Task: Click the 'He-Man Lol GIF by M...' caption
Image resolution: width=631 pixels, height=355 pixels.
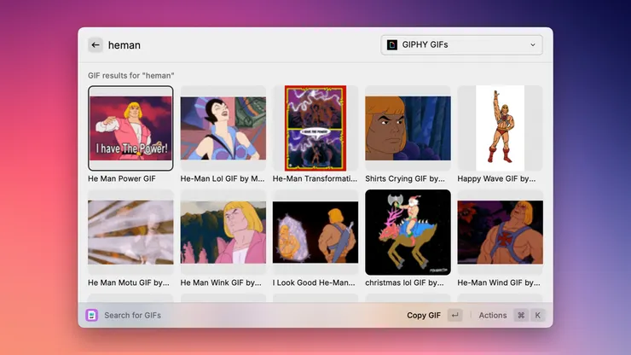Action: point(223,178)
